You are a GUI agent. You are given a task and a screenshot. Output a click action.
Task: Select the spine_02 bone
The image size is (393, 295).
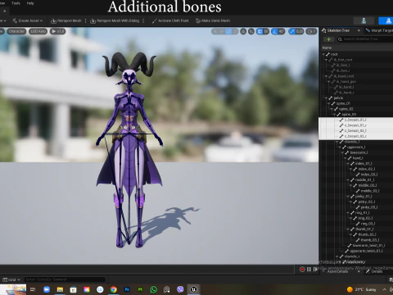(x=346, y=109)
